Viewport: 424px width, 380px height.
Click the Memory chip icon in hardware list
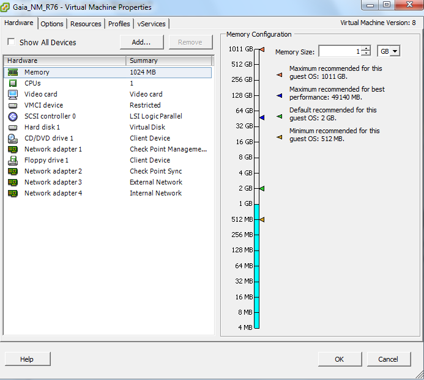pos(13,72)
